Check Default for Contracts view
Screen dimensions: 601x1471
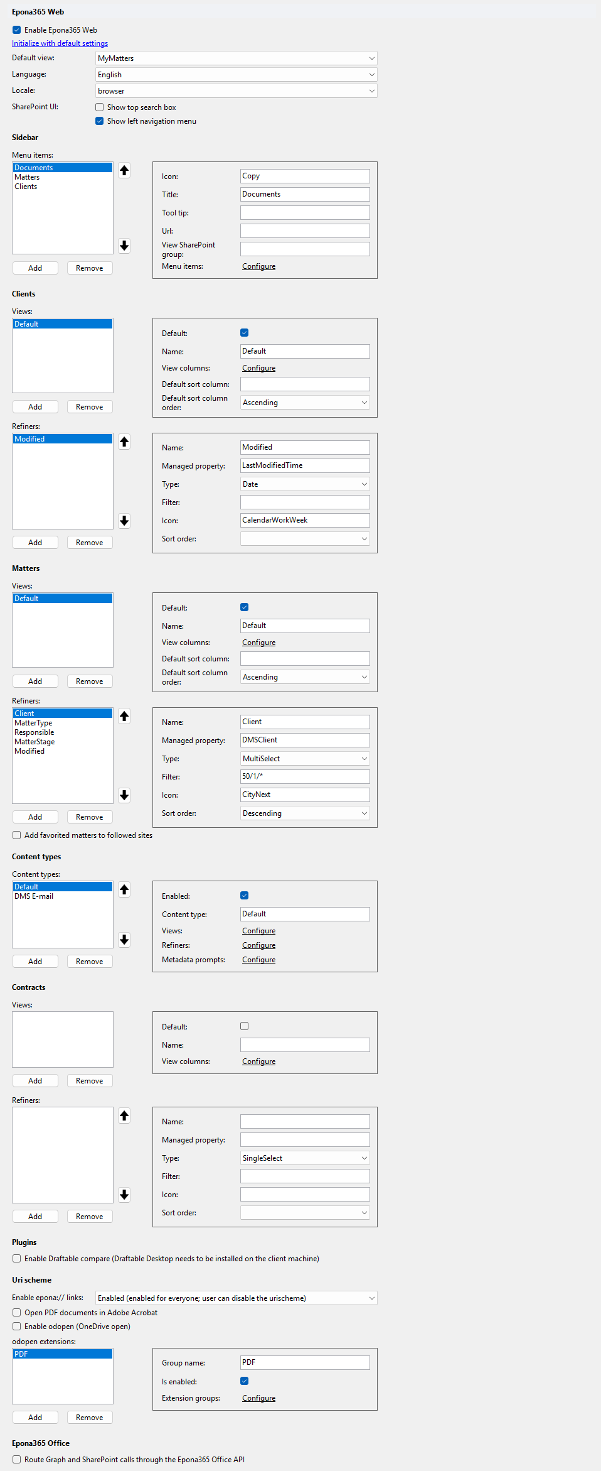pyautogui.click(x=245, y=1026)
